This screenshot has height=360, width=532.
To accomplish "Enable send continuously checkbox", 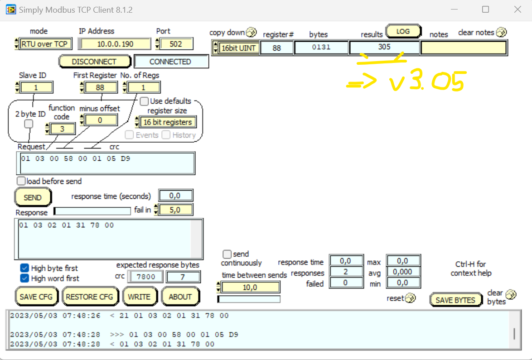I will click(x=227, y=254).
